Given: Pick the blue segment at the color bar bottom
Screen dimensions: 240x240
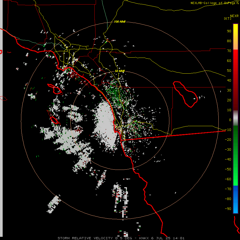Looking at the screenshot, I should [235, 199].
